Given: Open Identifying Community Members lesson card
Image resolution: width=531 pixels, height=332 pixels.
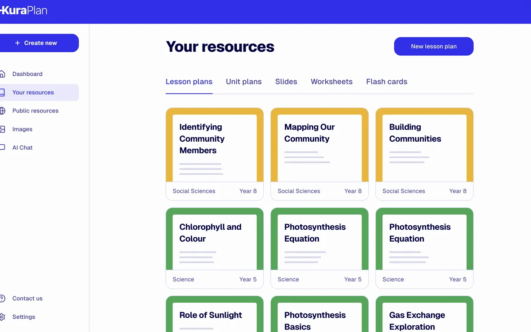Looking at the screenshot, I should point(215,154).
